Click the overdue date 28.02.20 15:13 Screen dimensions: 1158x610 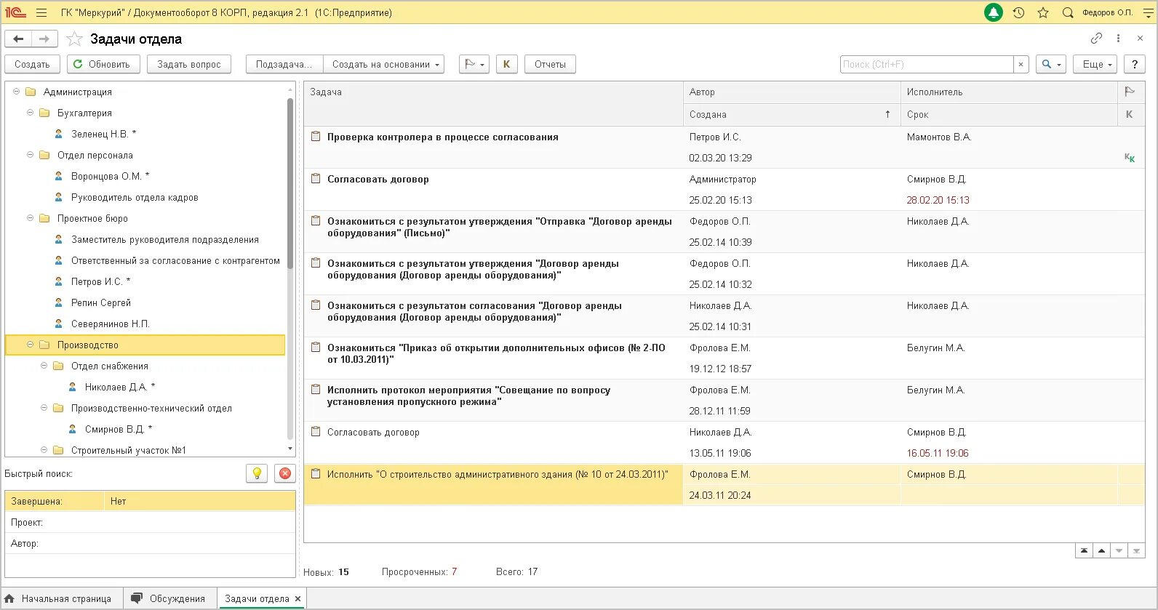click(938, 200)
